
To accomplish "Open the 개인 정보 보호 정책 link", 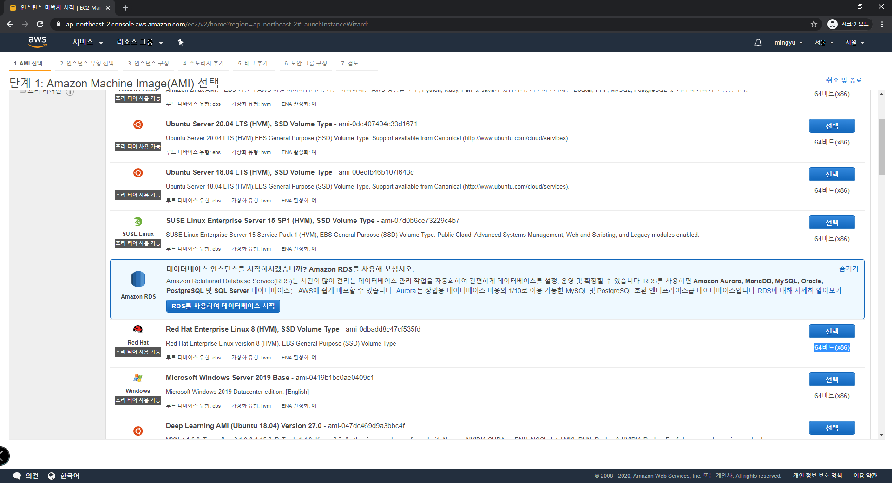I will [817, 476].
